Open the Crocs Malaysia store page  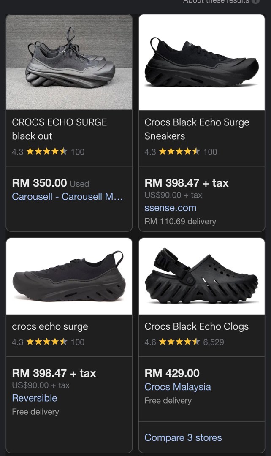click(178, 387)
